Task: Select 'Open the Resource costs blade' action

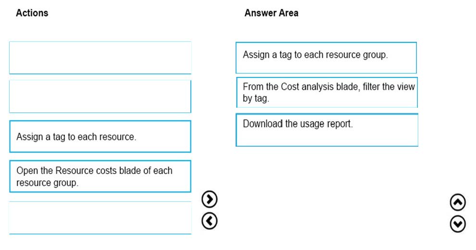Action: tap(100, 176)
